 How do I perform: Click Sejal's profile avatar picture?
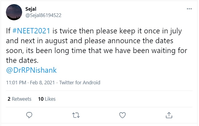(14, 12)
